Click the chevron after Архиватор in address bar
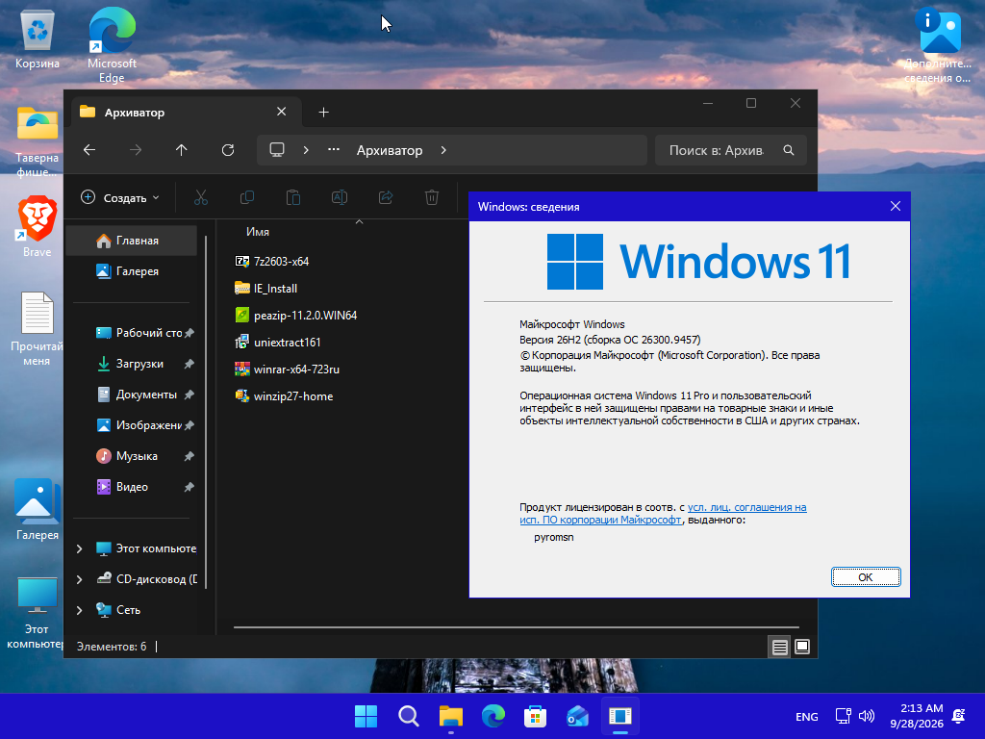Screen dimensions: 985x739 (443, 150)
